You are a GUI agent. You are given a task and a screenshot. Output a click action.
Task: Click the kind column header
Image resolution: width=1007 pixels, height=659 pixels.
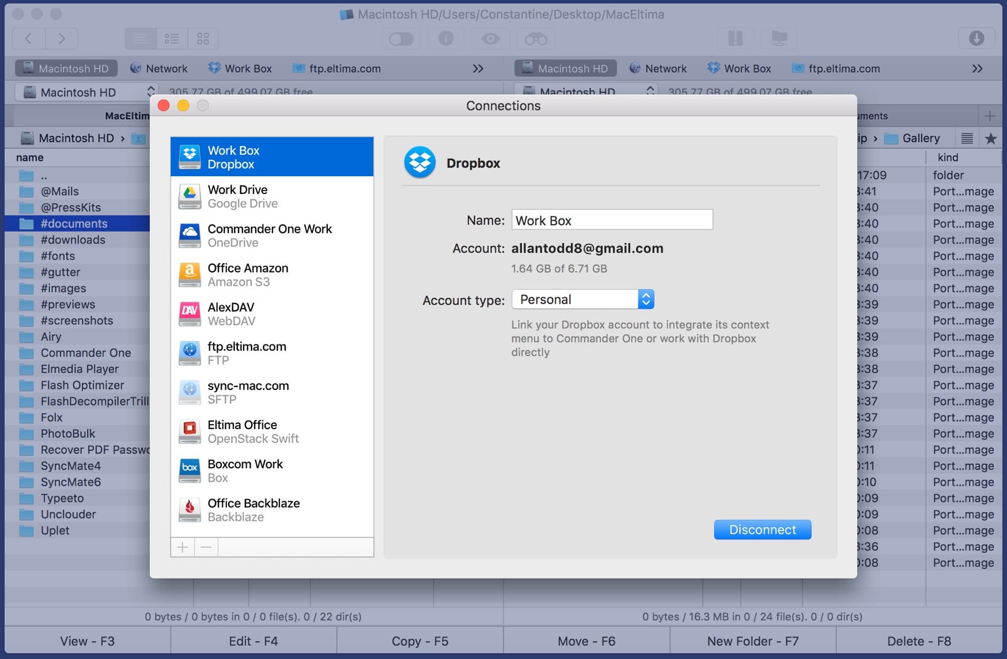(948, 157)
